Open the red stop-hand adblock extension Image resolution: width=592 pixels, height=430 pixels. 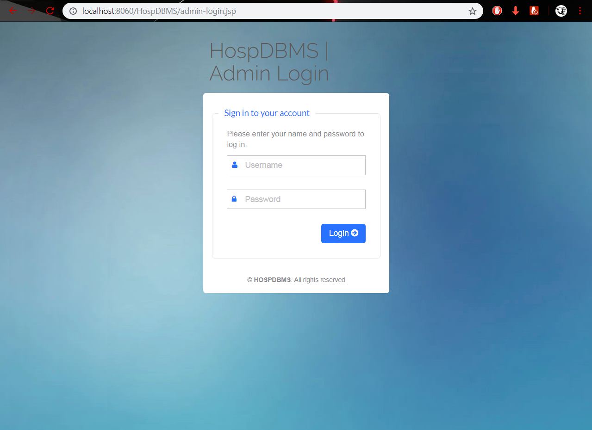click(497, 11)
